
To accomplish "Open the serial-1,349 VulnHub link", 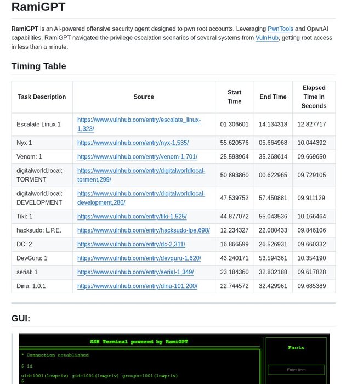I will point(135,272).
